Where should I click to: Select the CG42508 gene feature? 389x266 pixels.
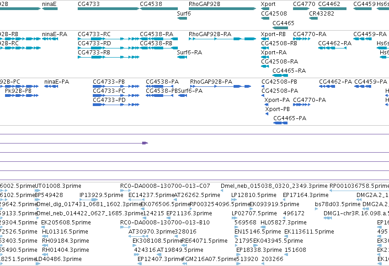pos(265,18)
